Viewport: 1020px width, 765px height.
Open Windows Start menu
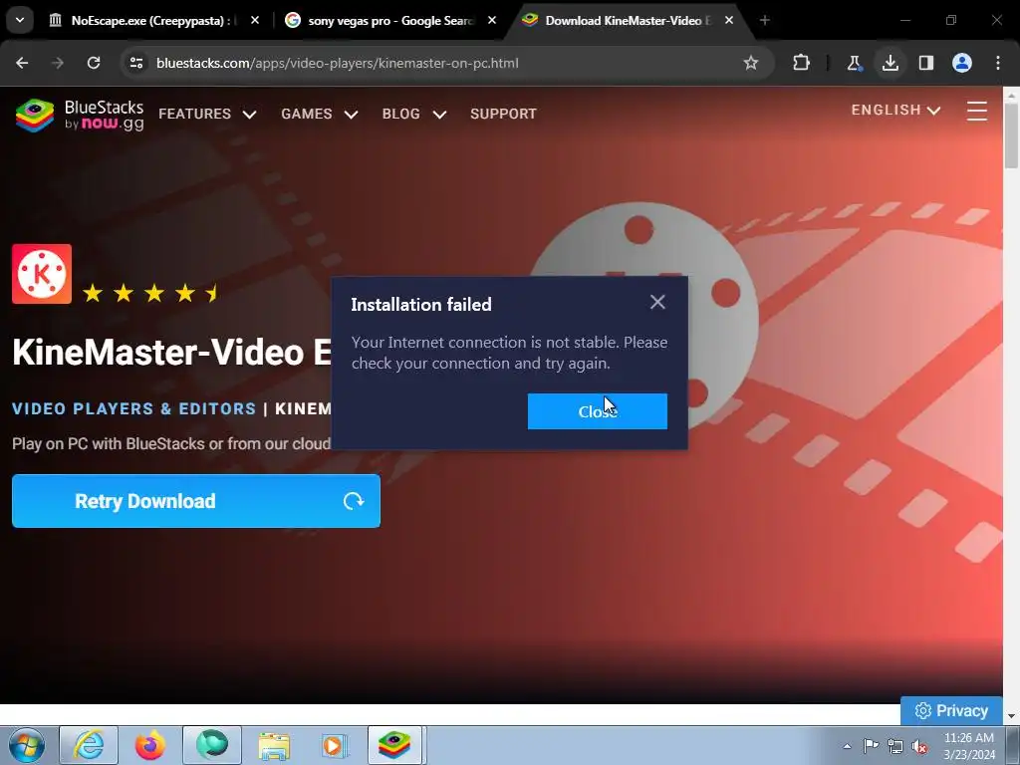pyautogui.click(x=26, y=745)
